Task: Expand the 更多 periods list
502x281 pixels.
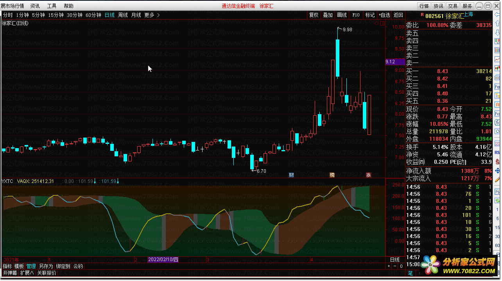Action: 152,15
